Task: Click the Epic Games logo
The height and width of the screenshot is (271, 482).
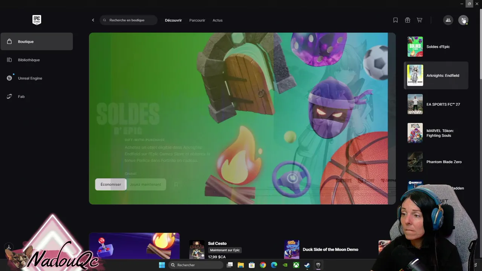Action: (x=37, y=20)
